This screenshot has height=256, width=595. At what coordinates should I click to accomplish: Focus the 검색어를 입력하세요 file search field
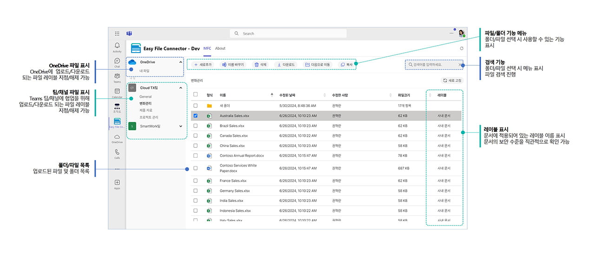pyautogui.click(x=435, y=65)
